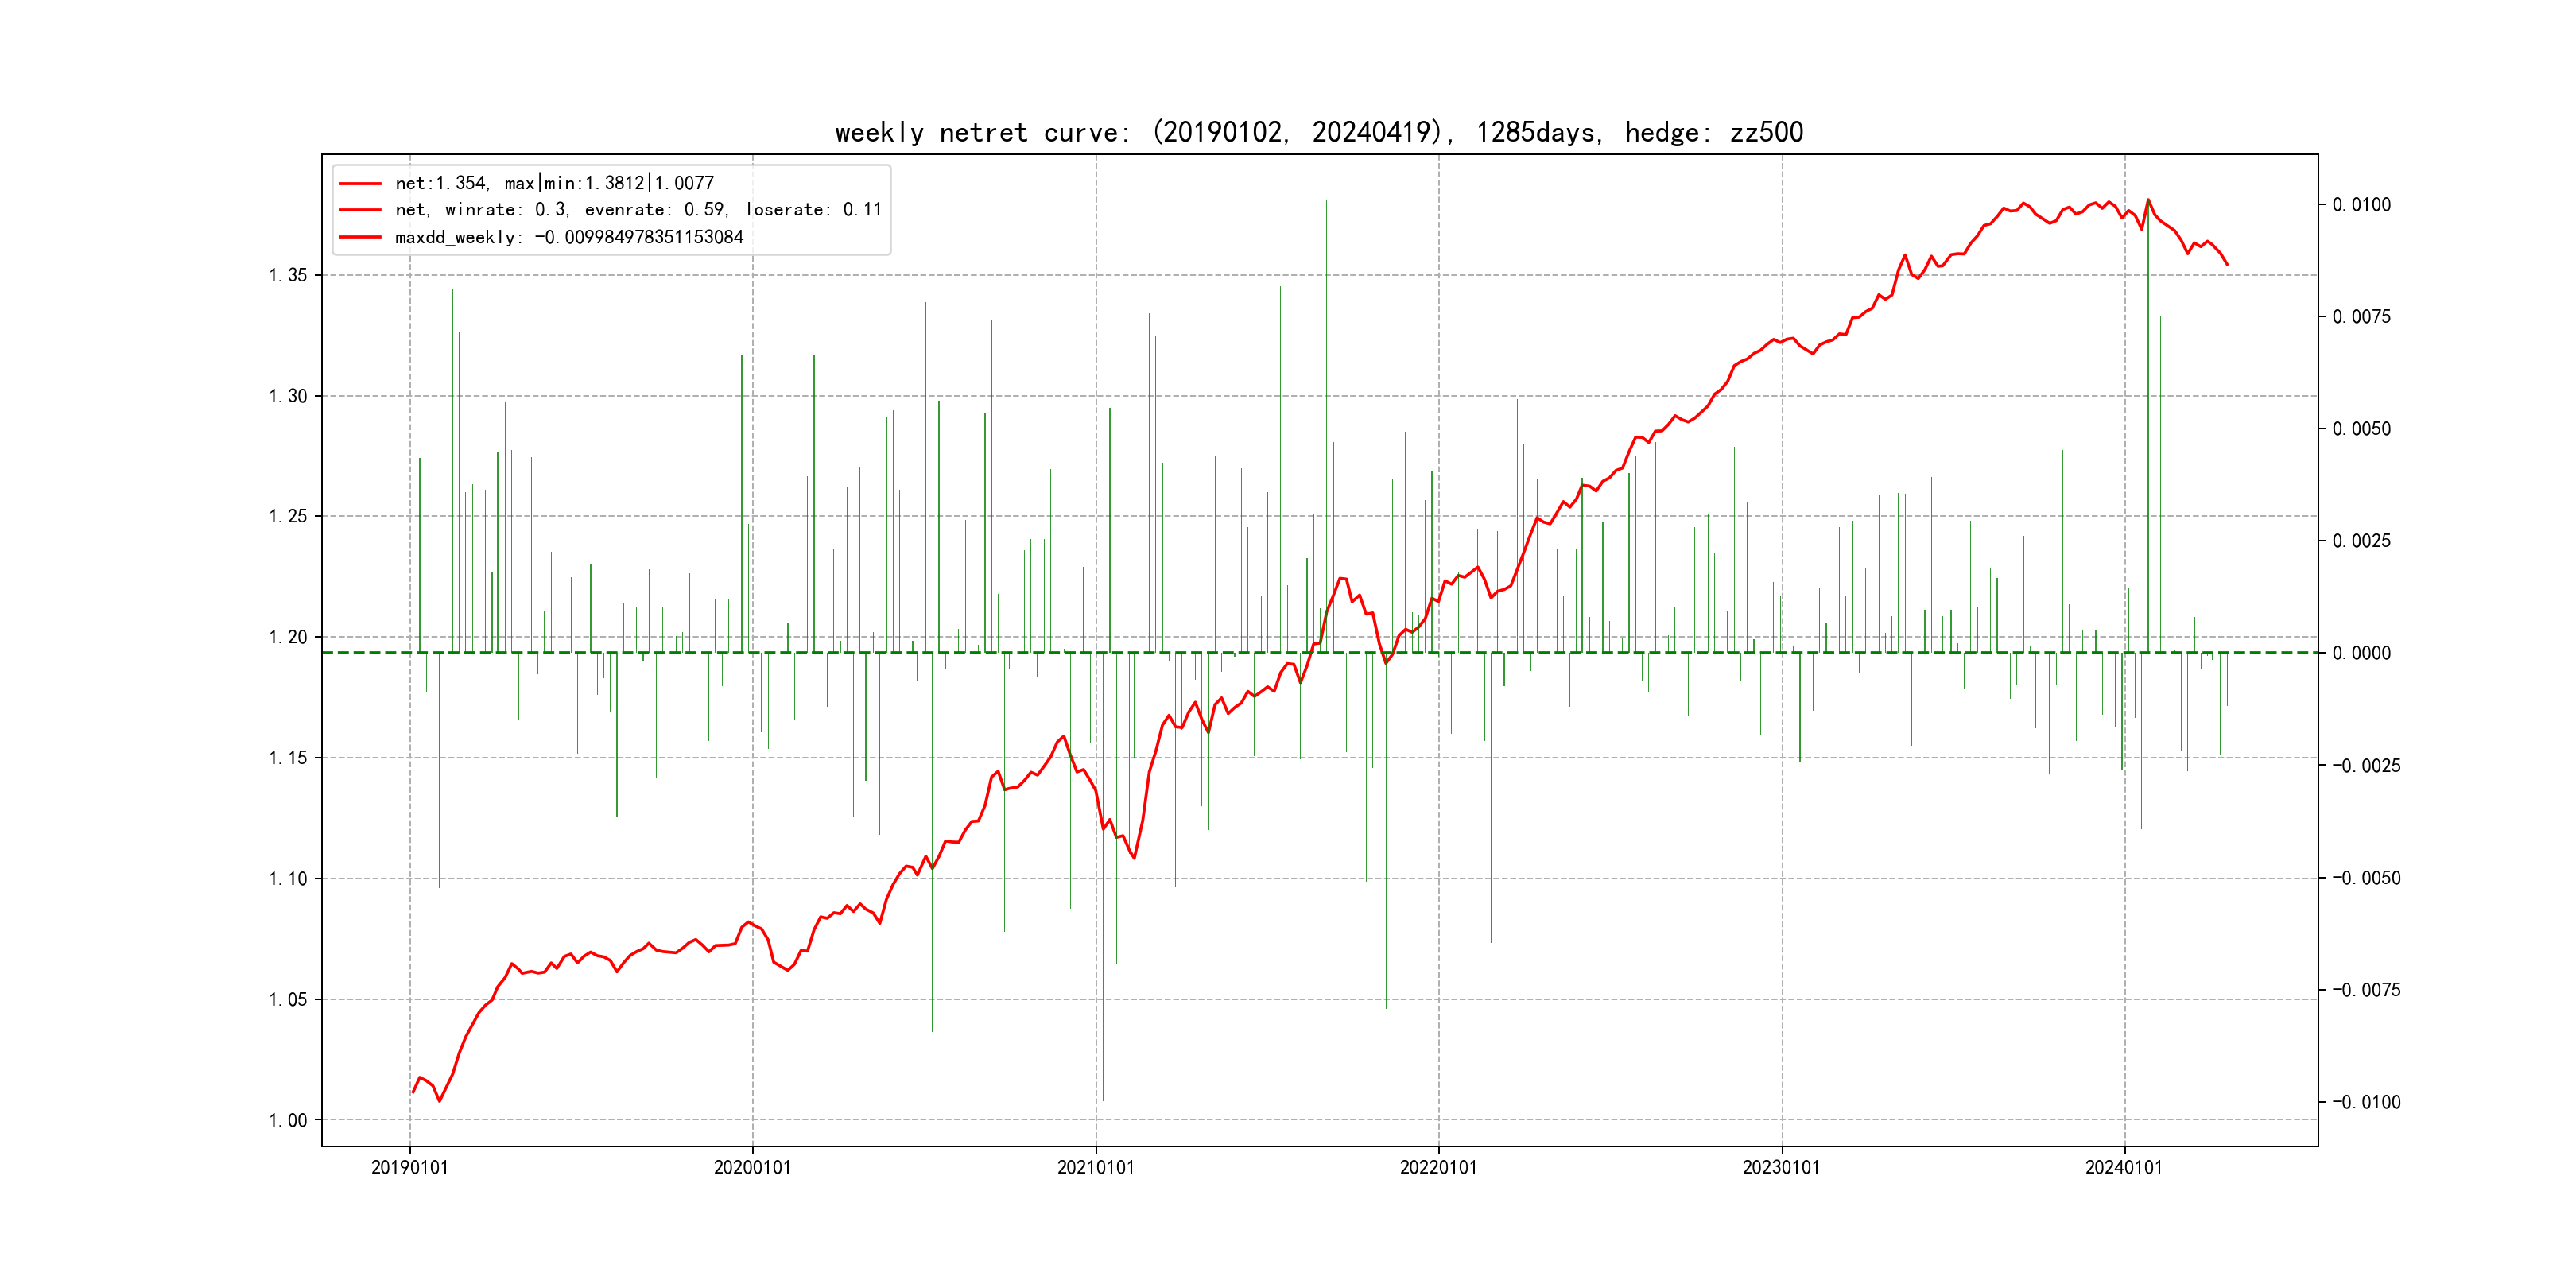The image size is (2576, 1288).
Task: Click the winrate legend entry text
Action: (638, 210)
